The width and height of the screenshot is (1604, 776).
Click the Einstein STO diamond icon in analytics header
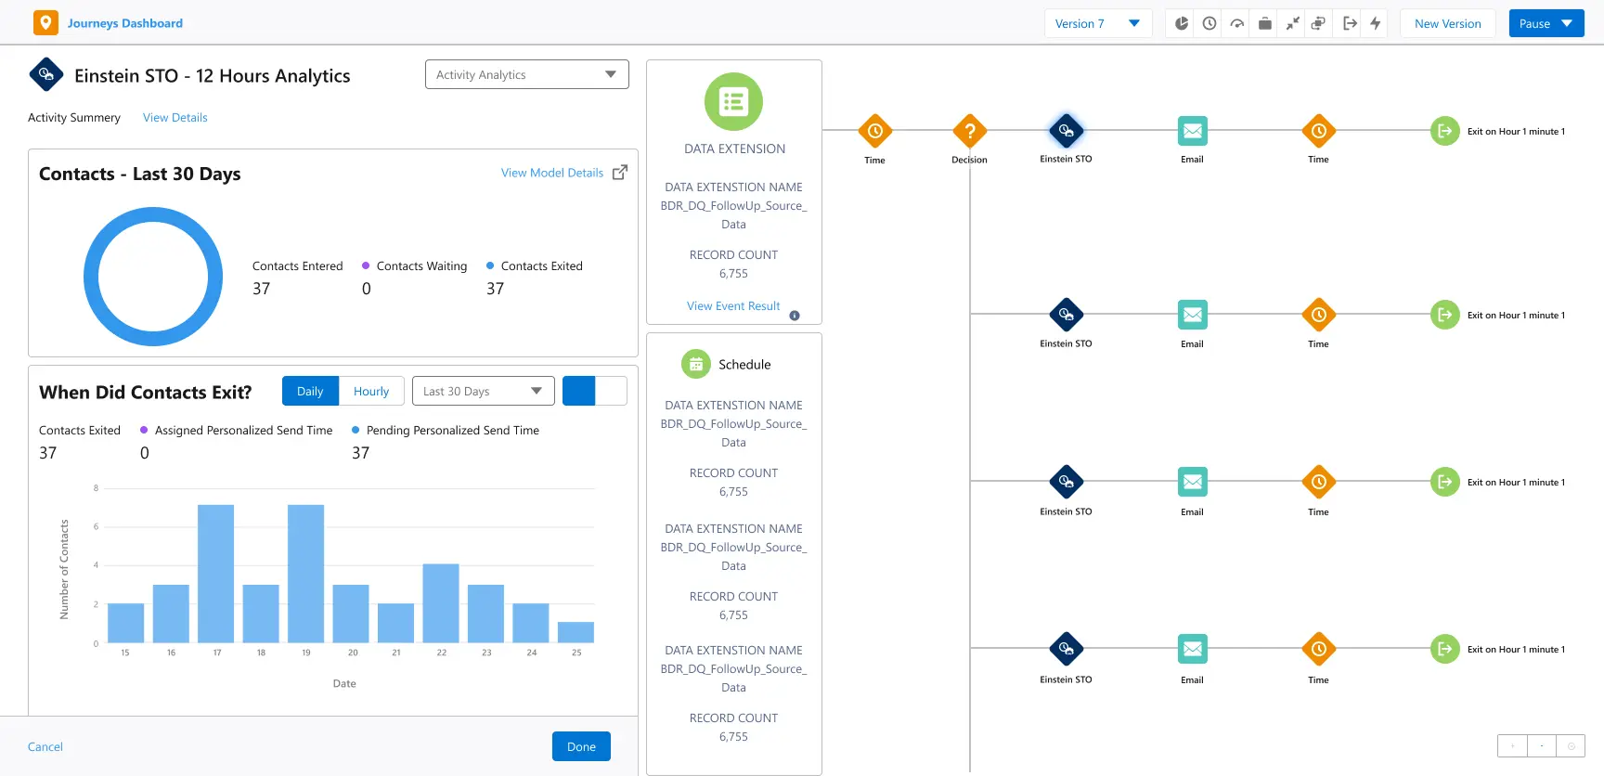(46, 74)
